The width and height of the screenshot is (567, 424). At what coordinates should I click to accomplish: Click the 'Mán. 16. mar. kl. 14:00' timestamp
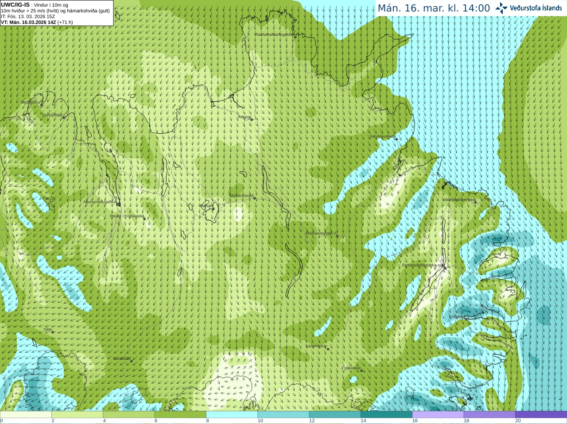434,8
